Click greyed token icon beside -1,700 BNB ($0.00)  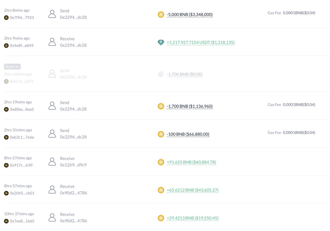pyautogui.click(x=161, y=74)
